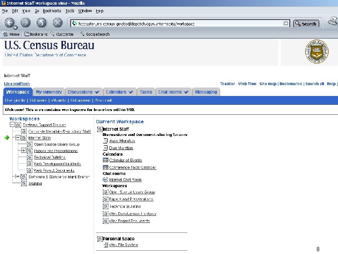This screenshot has height=254, width=338.
Task: Click the Customize bookmark
Action: point(62,34)
